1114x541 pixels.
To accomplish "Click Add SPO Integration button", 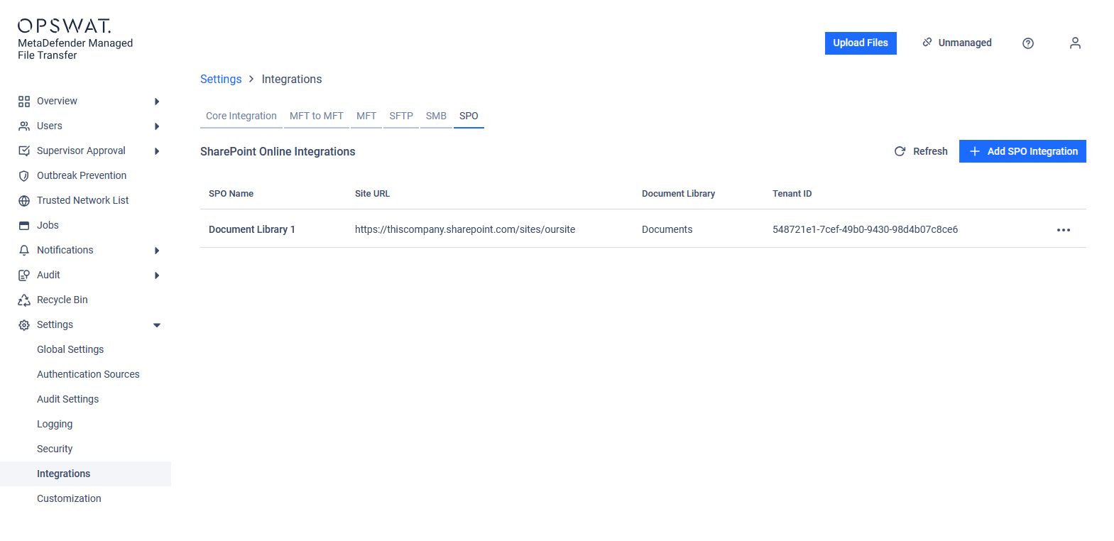I will coord(1022,151).
